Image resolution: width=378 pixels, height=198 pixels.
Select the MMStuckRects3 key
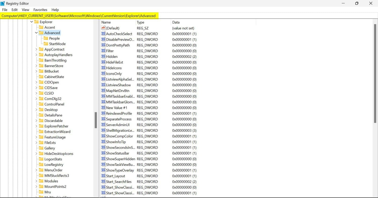click(x=57, y=176)
